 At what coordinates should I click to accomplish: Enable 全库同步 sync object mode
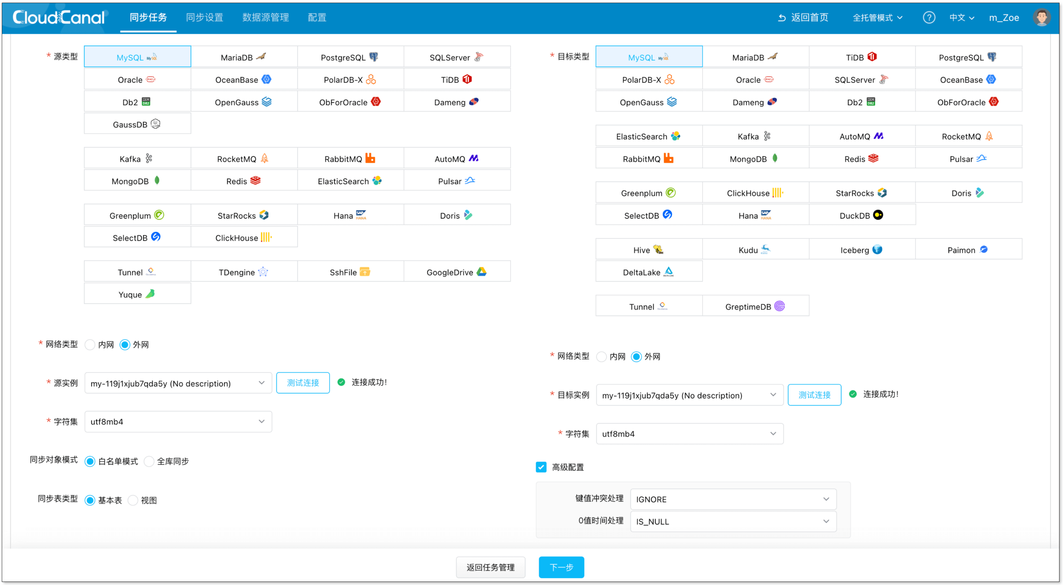coord(149,461)
